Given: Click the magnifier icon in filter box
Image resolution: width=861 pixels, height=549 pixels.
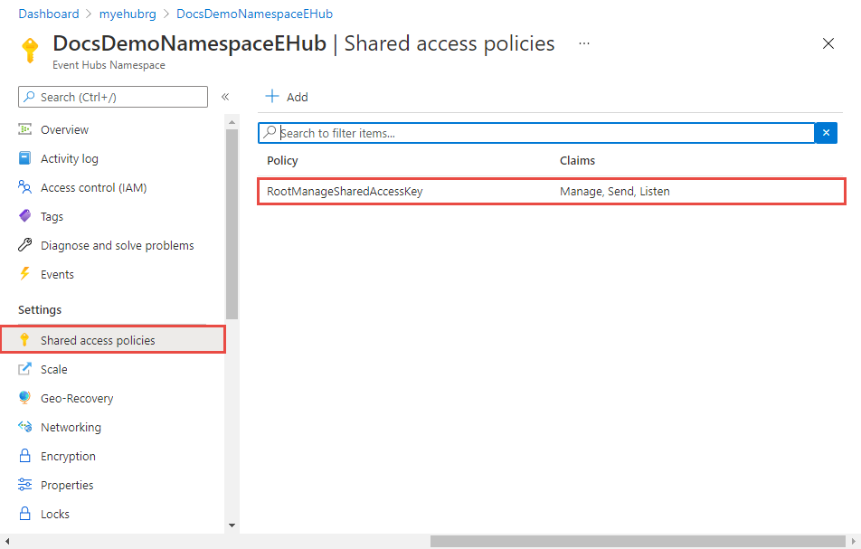Looking at the screenshot, I should point(270,132).
